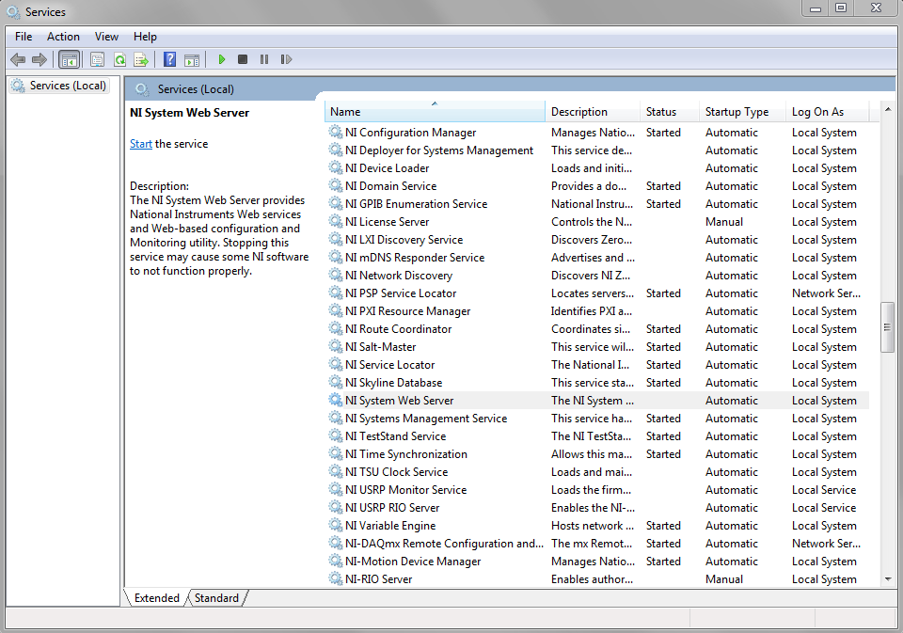Click the gear icon of NI USRP RIO Server
Screen dimensions: 903x633
click(x=335, y=507)
